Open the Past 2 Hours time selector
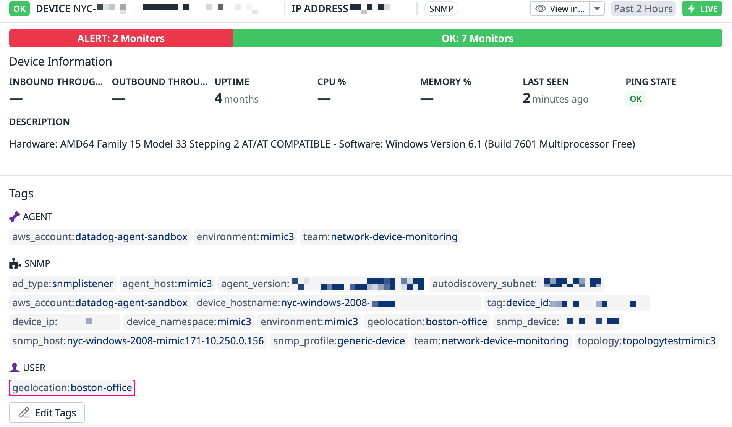 point(643,9)
